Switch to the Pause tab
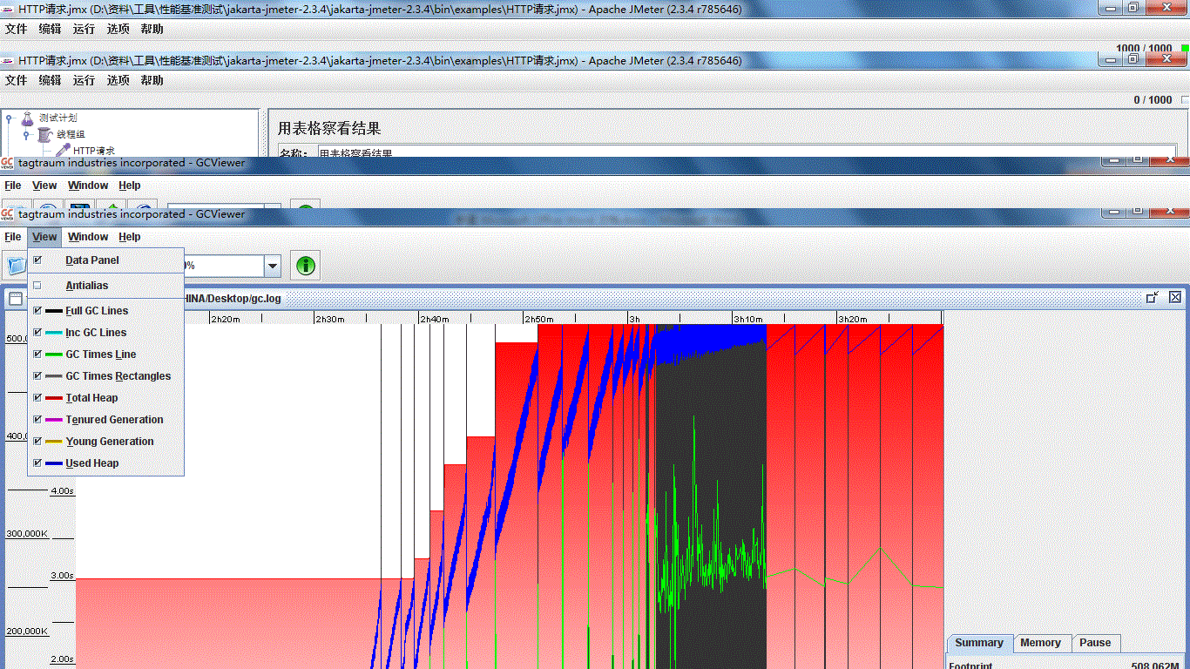The width and height of the screenshot is (1190, 669). [x=1095, y=643]
